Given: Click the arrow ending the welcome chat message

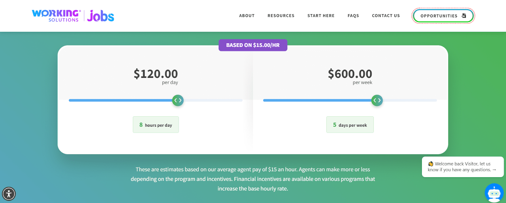Looking at the screenshot, I should [x=494, y=170].
